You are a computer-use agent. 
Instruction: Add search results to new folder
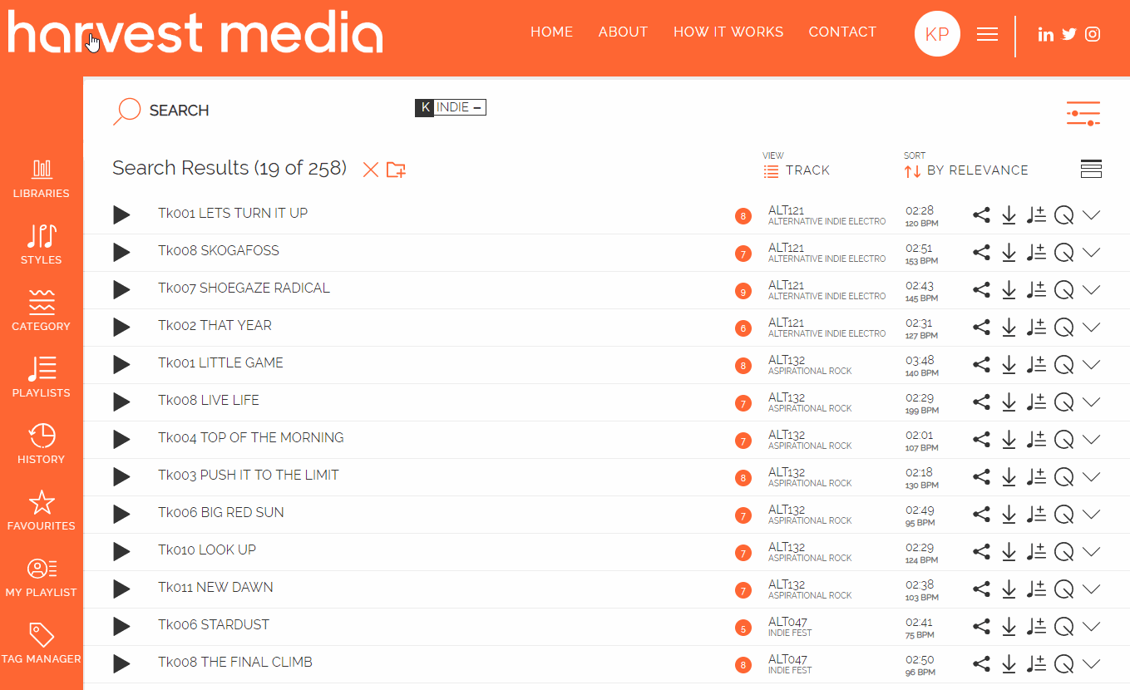point(396,170)
